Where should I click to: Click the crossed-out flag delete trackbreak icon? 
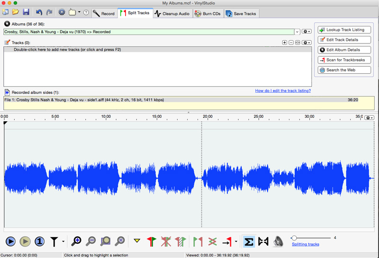point(166,241)
